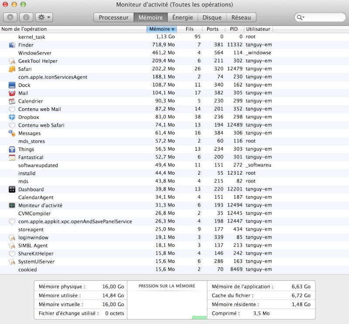Click the Dock process icon
This screenshot has width=349, height=324.
pyautogui.click(x=12, y=85)
